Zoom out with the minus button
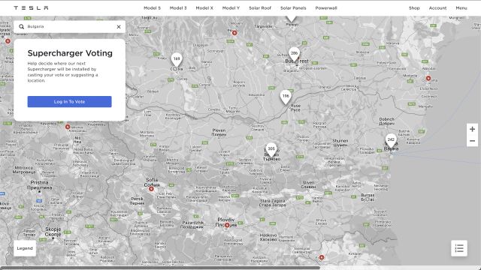Image resolution: width=481 pixels, height=270 pixels. [472, 141]
